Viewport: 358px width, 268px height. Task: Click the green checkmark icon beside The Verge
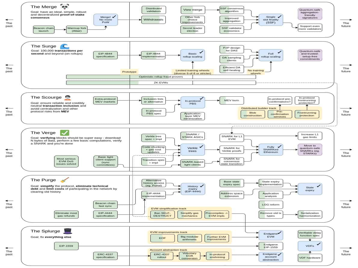pos(65,133)
